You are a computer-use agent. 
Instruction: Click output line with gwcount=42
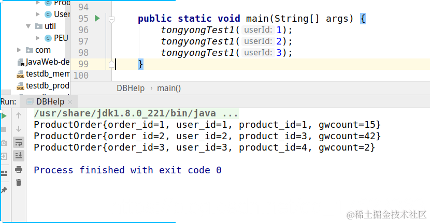pyautogui.click(x=207, y=136)
